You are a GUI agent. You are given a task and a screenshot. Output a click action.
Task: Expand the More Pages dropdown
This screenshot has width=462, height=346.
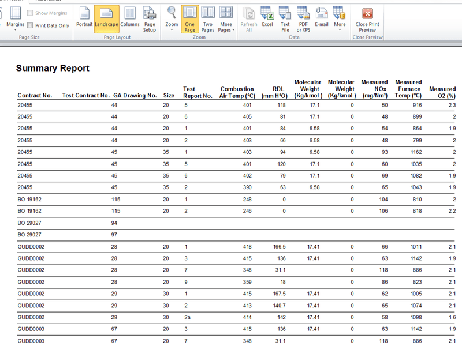pyautogui.click(x=226, y=18)
